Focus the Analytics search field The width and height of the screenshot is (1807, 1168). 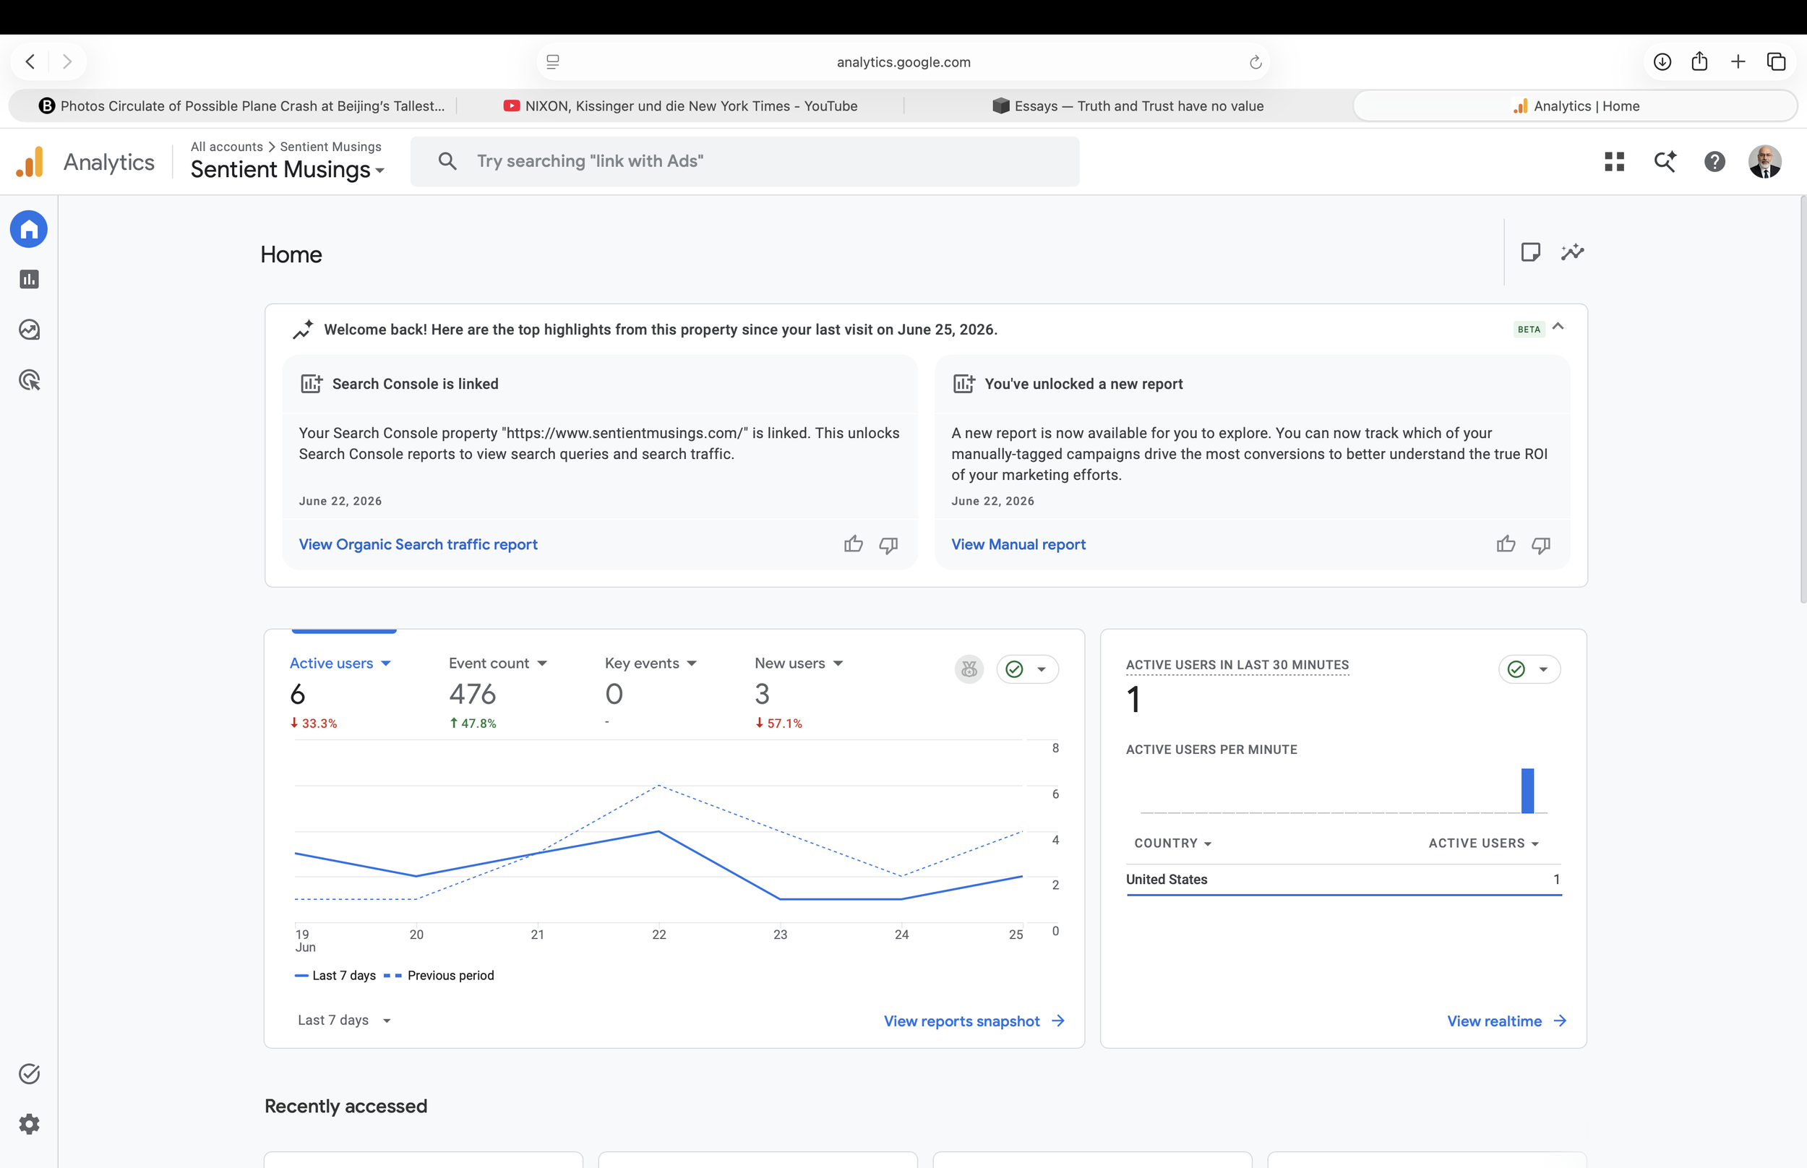[744, 162]
